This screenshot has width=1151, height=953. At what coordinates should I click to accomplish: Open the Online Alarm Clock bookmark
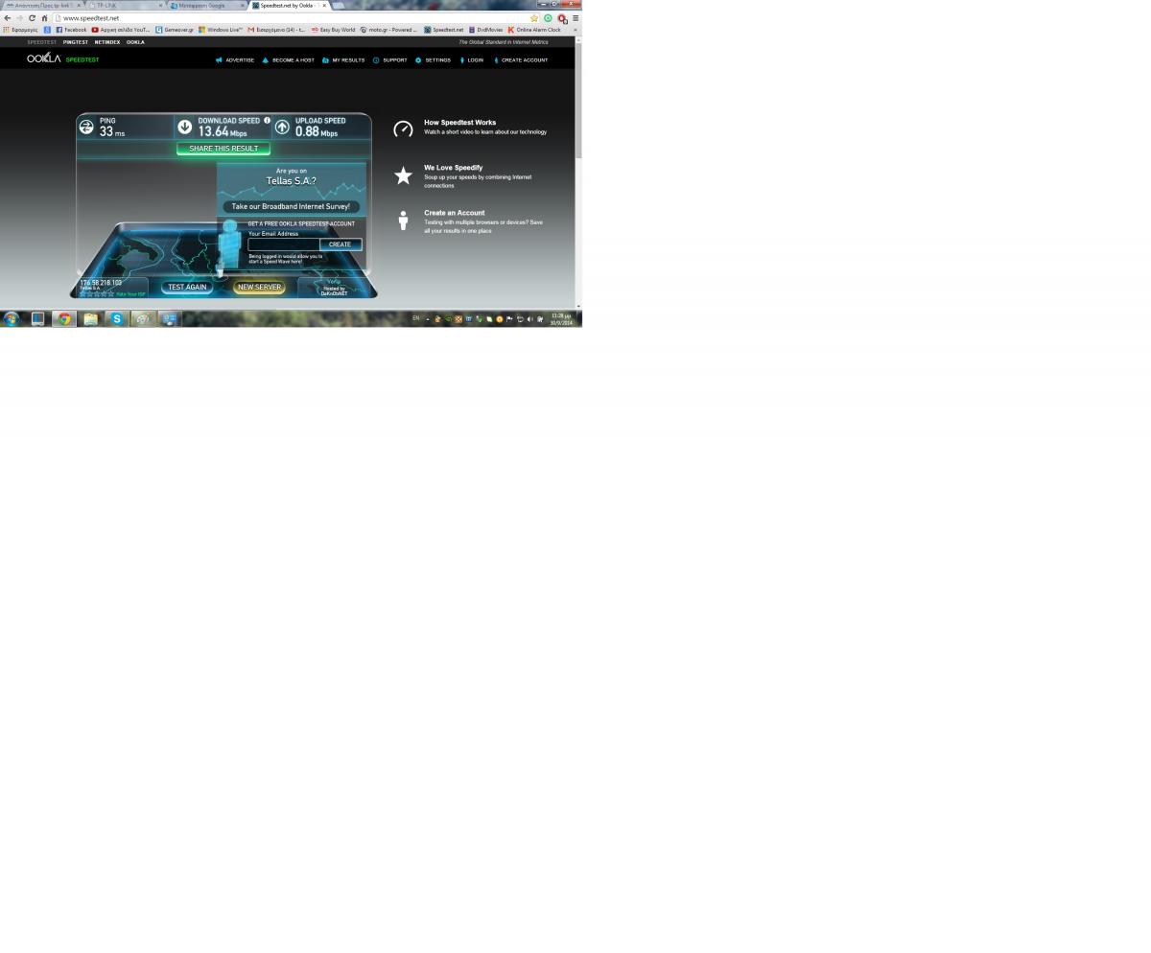click(534, 30)
